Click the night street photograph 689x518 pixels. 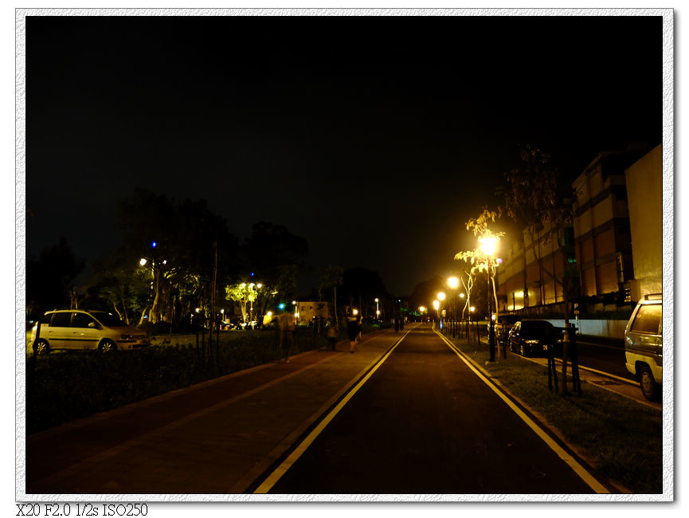344,254
